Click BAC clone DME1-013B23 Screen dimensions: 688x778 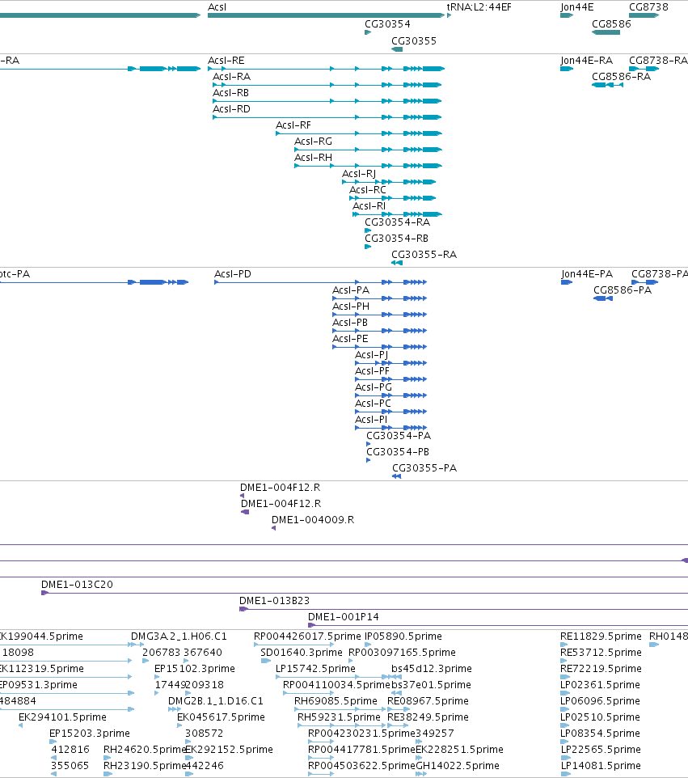pyautogui.click(x=274, y=600)
